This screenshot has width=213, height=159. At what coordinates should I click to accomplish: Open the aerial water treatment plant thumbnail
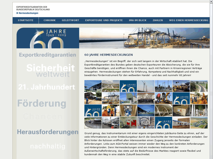(199, 123)
